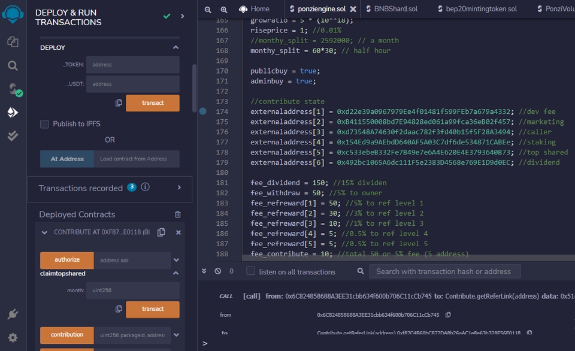Image resolution: width=575 pixels, height=351 pixels.
Task: Click the _USDT address input field
Action: [133, 84]
